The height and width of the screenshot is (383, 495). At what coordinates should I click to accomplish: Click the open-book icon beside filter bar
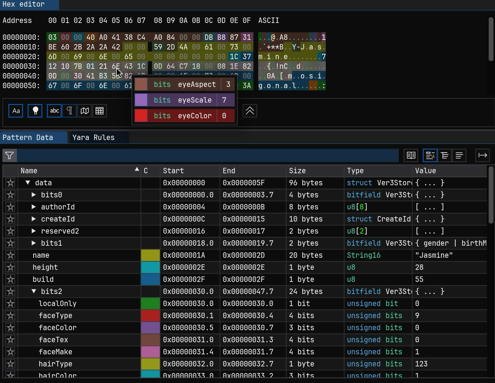pos(411,155)
